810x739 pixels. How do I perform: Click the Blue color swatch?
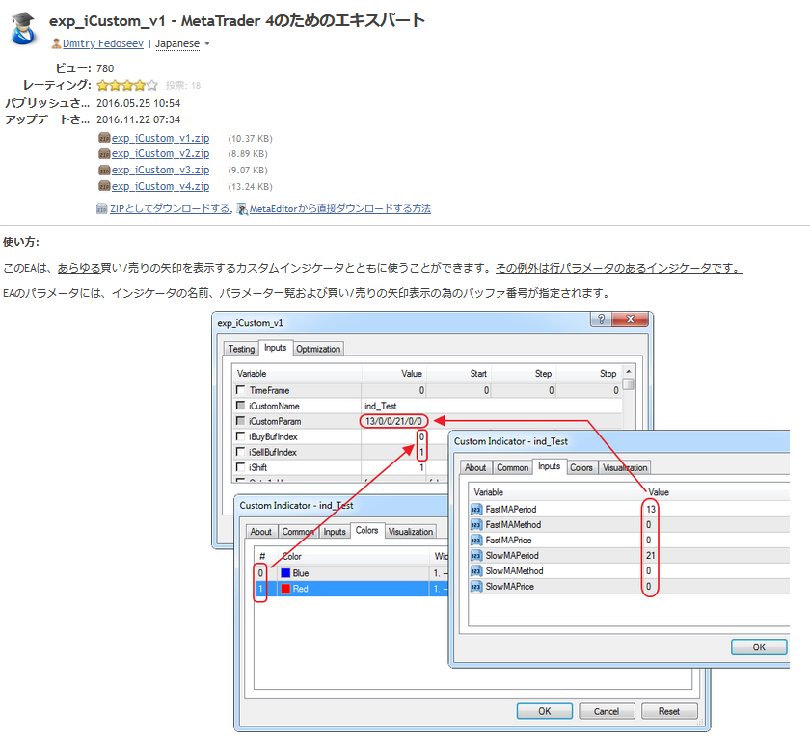pyautogui.click(x=285, y=573)
